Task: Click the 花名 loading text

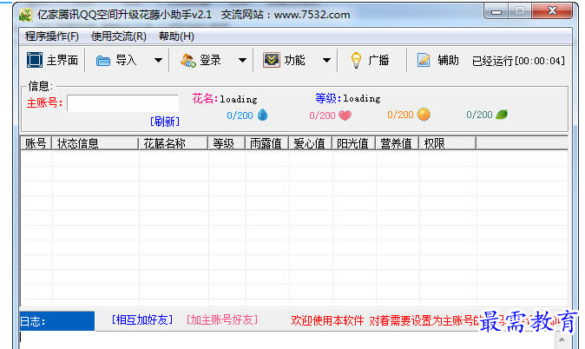Action: tap(225, 99)
